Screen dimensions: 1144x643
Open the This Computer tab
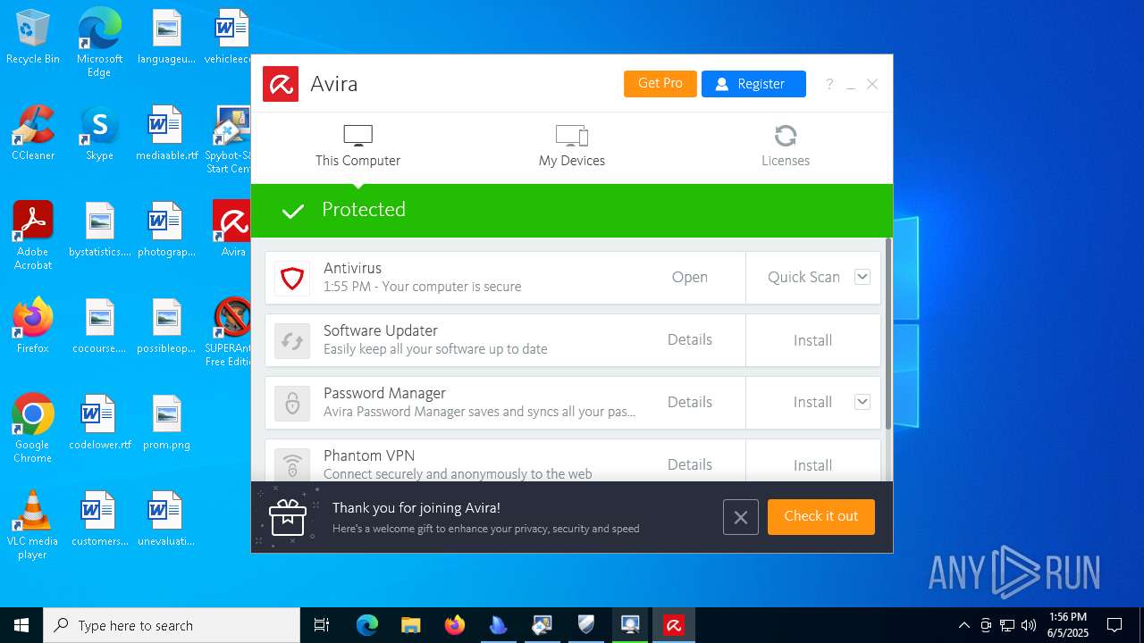tap(357, 146)
